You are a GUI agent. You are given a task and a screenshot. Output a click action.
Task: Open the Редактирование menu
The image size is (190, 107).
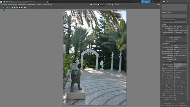pos(12,4)
